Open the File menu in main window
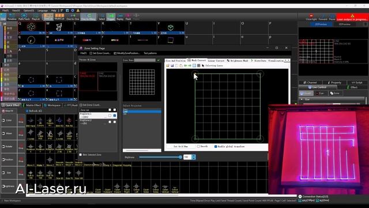The image size is (369, 208). [5, 10]
